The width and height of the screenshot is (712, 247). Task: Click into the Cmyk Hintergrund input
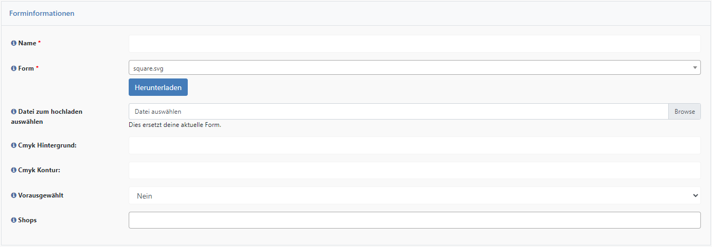(x=415, y=145)
